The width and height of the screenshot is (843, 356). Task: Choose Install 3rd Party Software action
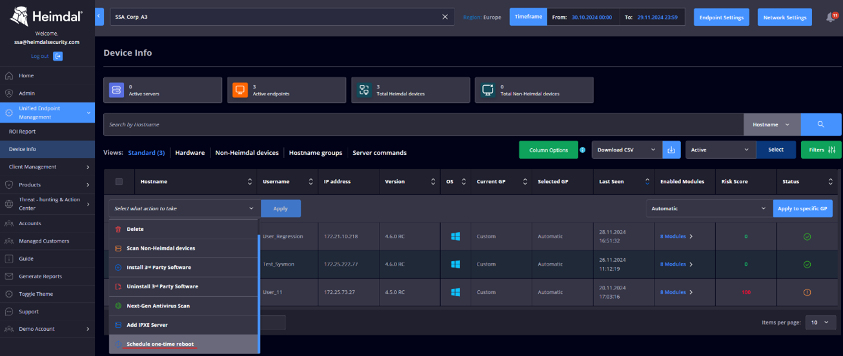pos(184,267)
